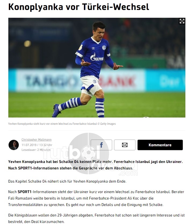Viewport: 187px width, 224px height.
Task: Click the author's round avatar photo
Action: 14,145
